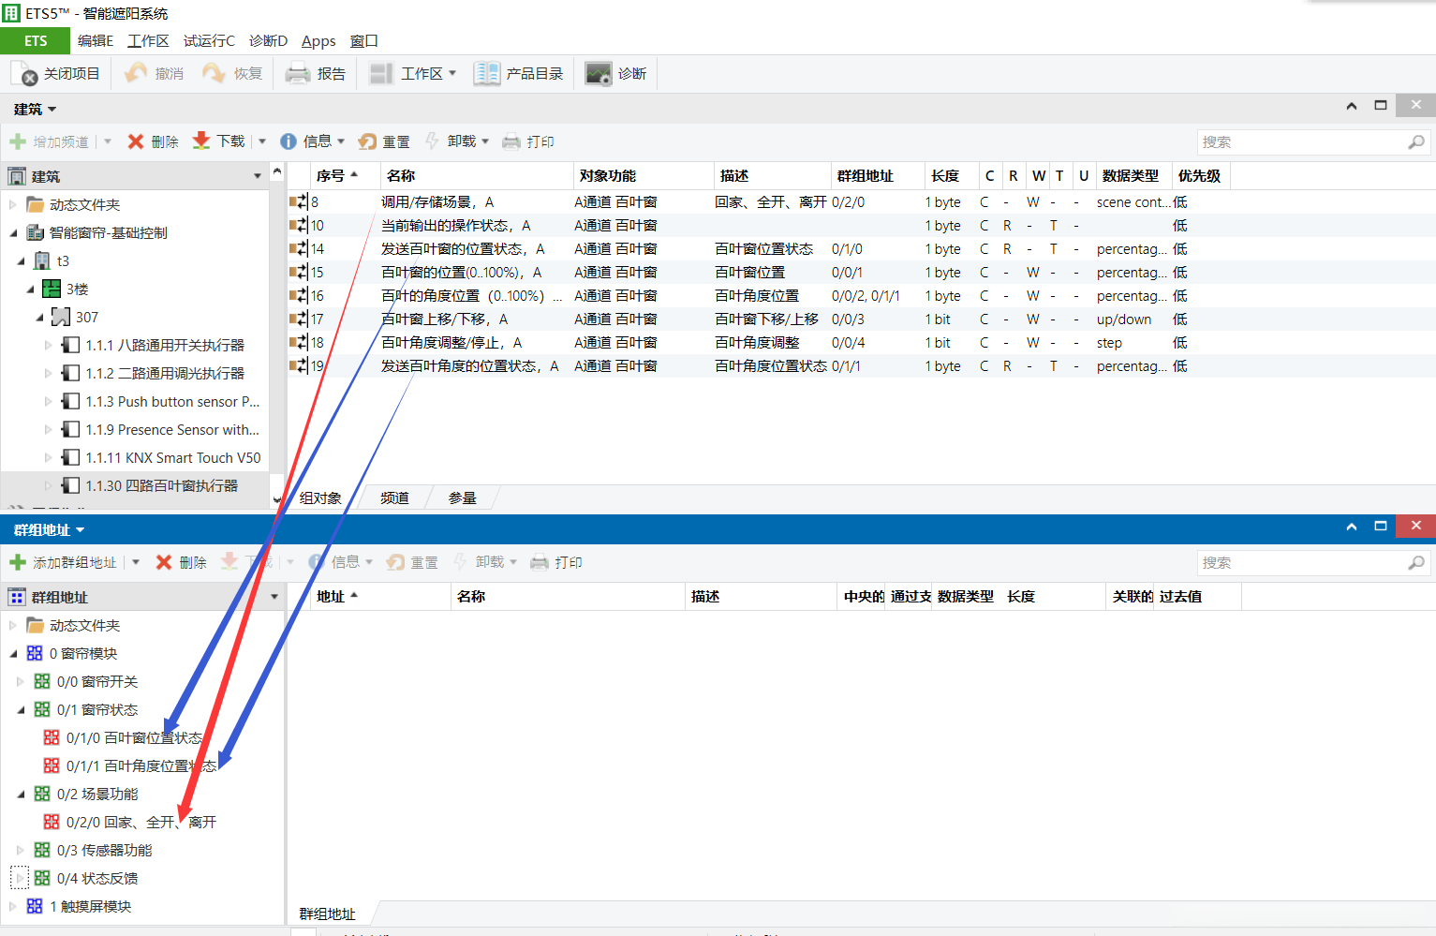The height and width of the screenshot is (936, 1436).
Task: Select device 1.1.9 Presence Sensor
Action: click(172, 429)
